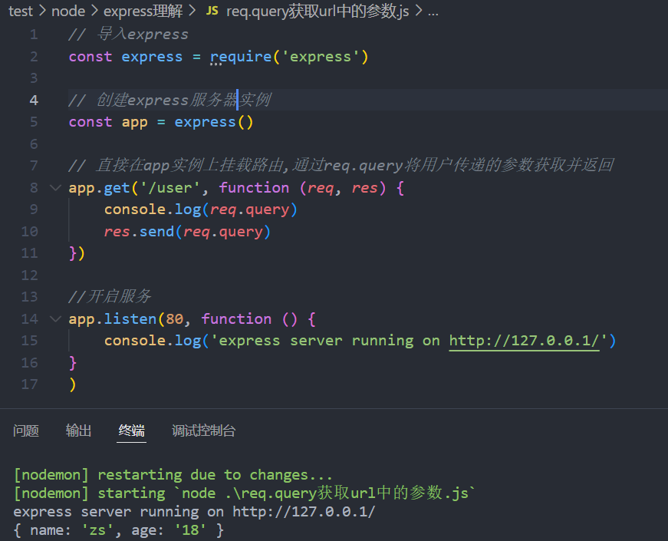Click the JS file icon in breadcrumb
The image size is (668, 541).
point(212,11)
